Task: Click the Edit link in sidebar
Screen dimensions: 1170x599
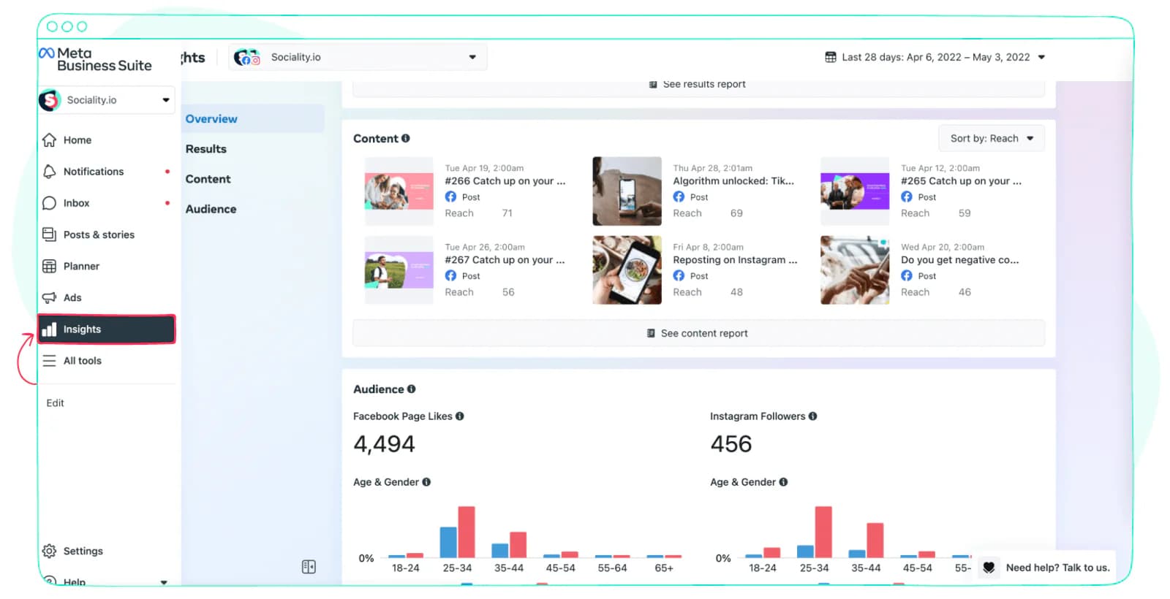Action: pos(55,403)
